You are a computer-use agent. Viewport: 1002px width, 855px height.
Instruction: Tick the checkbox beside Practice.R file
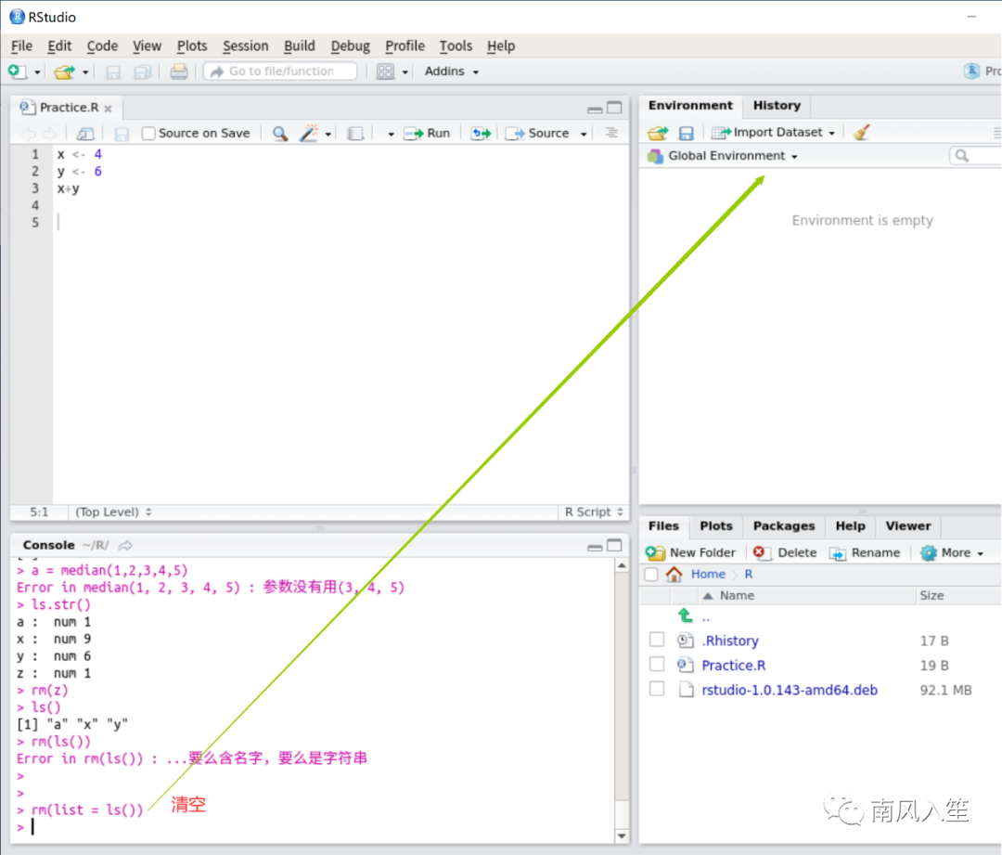657,665
